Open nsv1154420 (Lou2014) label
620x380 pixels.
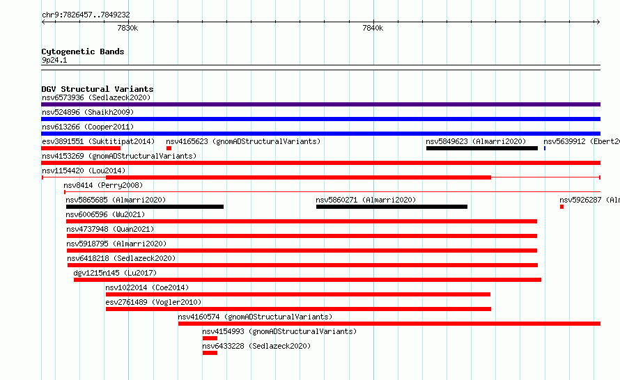[x=84, y=171]
